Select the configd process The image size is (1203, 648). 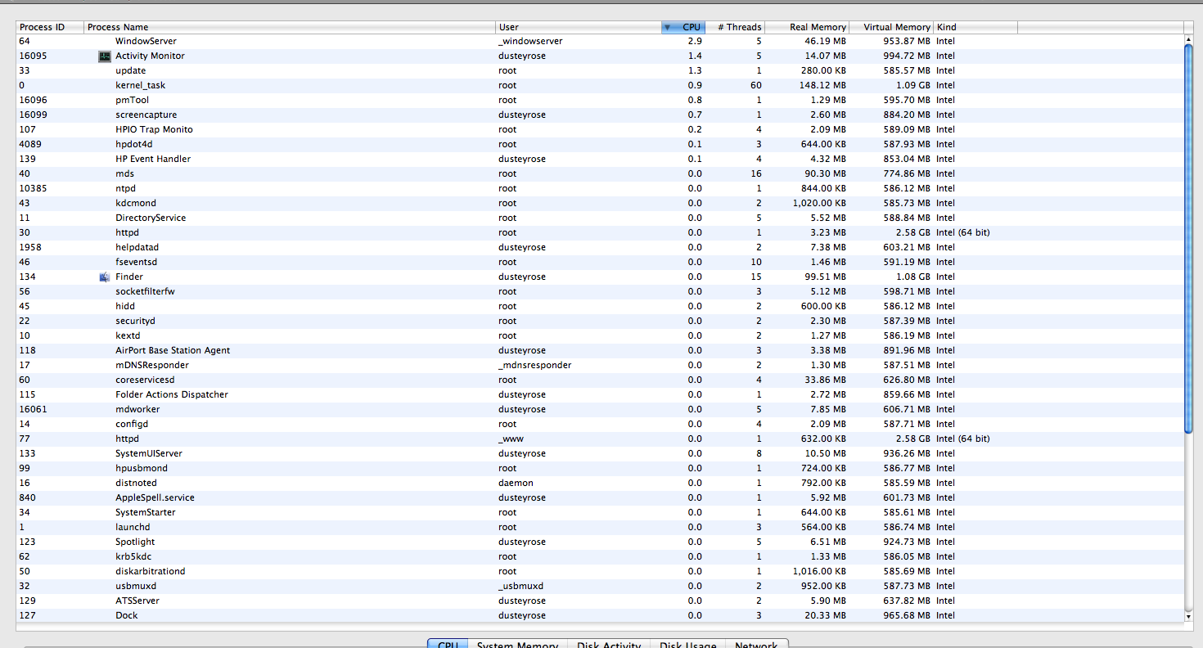[x=600, y=424]
